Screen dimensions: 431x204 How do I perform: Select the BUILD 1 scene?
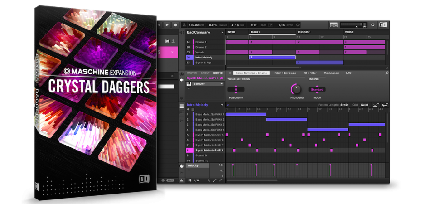pos(255,32)
